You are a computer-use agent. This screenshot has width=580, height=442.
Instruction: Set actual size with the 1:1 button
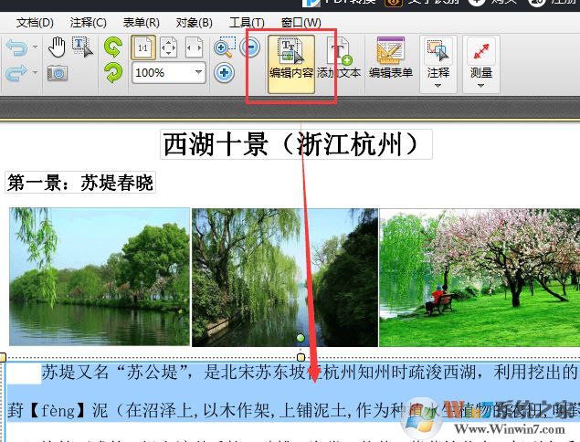(x=143, y=47)
